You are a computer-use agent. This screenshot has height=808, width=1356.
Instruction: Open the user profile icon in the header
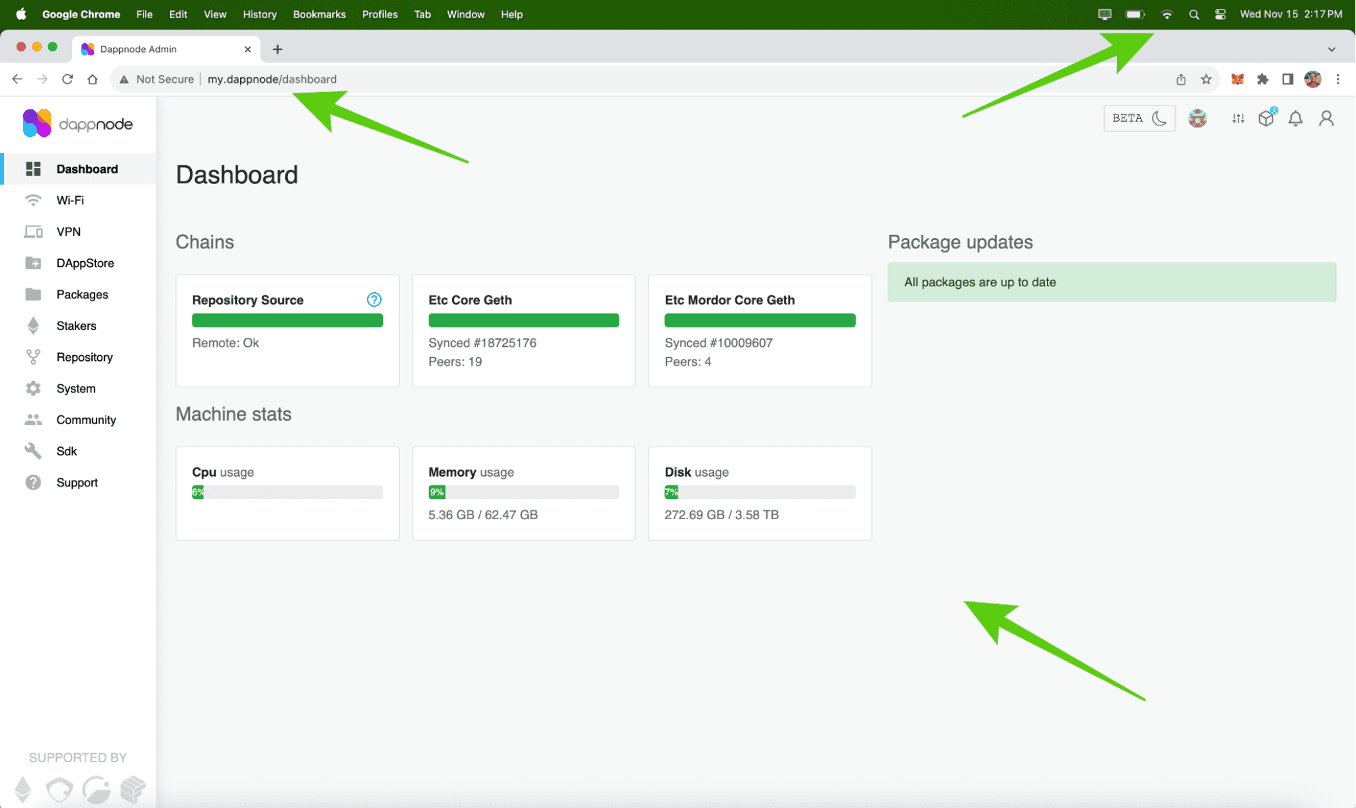1326,118
